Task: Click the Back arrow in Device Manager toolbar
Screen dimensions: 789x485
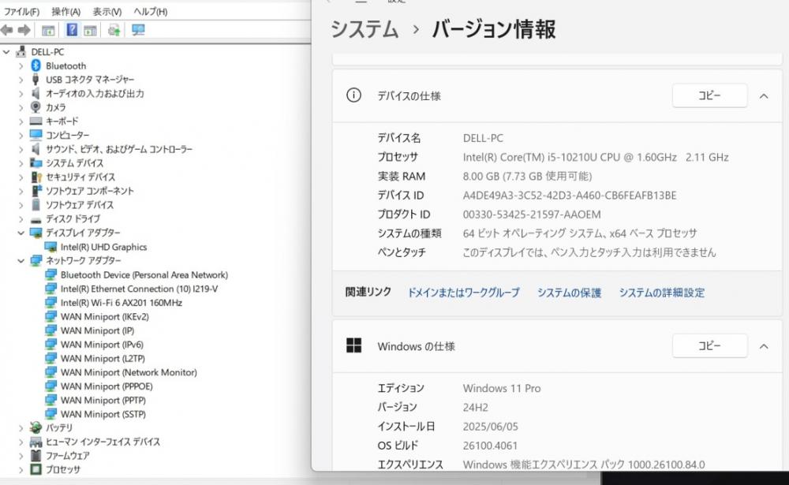Action: [x=7, y=30]
